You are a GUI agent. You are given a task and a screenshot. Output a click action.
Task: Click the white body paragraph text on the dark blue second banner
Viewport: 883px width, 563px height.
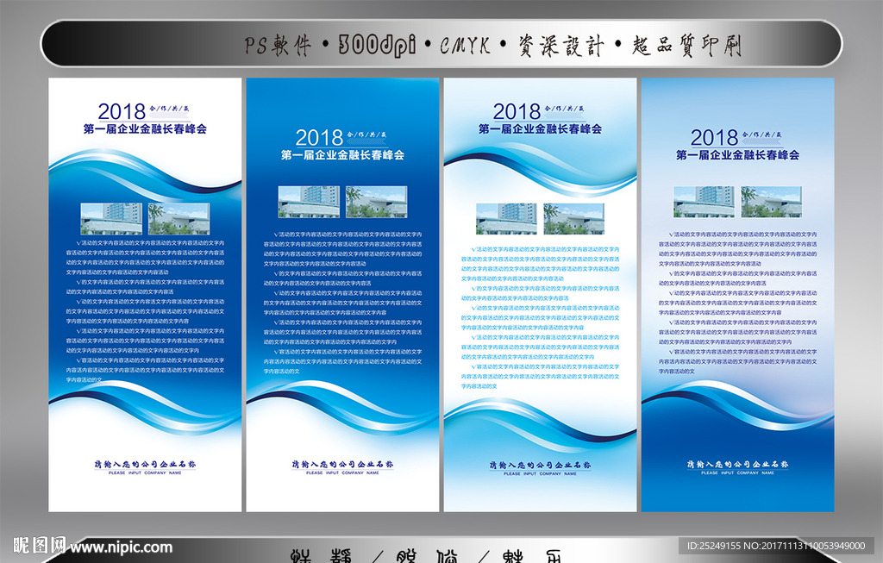(x=343, y=303)
